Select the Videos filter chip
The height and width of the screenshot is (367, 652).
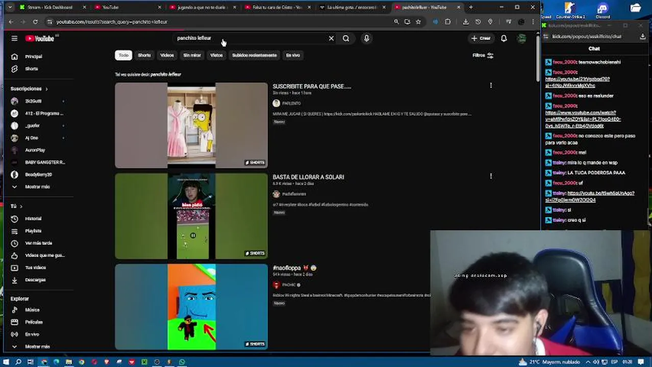point(167,55)
